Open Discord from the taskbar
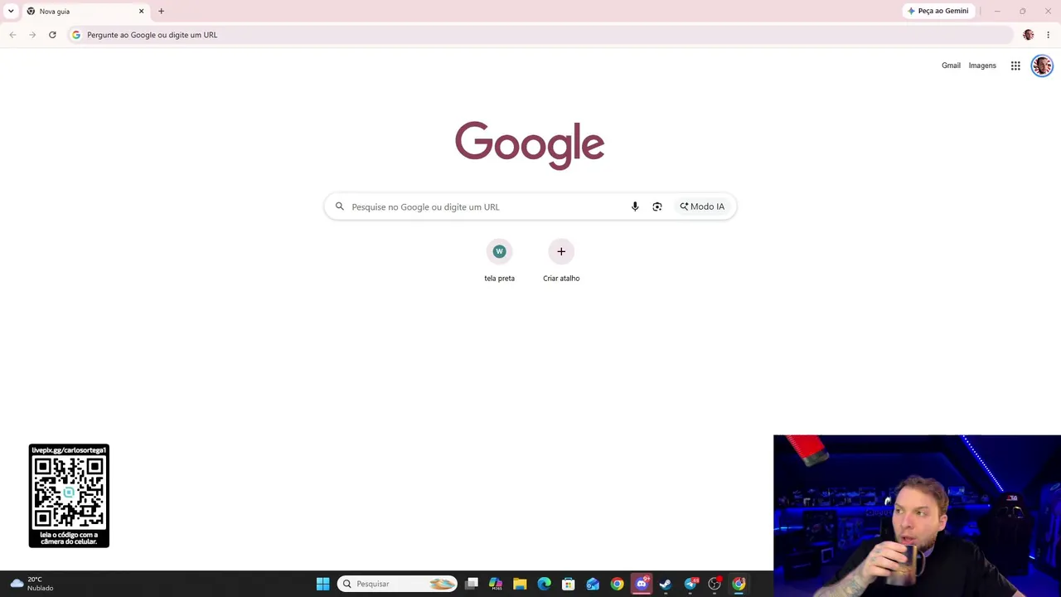The width and height of the screenshot is (1061, 597). [642, 584]
